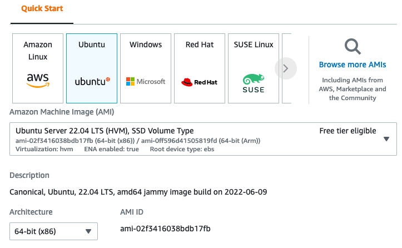The image size is (402, 248).
Task: Click the AWS logo icon
Action: point(38,80)
